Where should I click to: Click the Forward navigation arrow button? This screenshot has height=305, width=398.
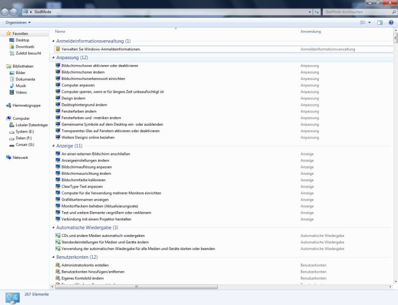[x=13, y=11]
